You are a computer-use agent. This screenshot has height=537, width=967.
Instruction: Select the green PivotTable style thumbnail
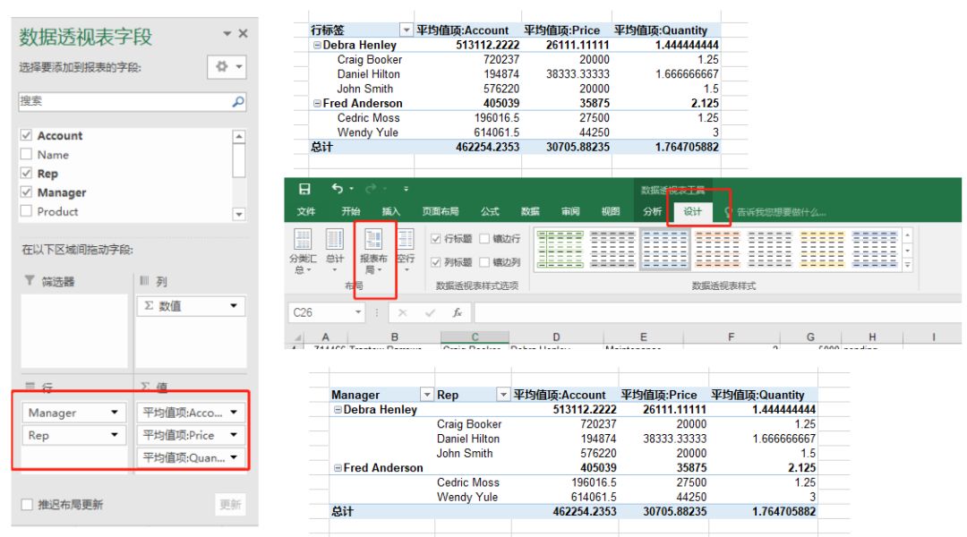[560, 249]
